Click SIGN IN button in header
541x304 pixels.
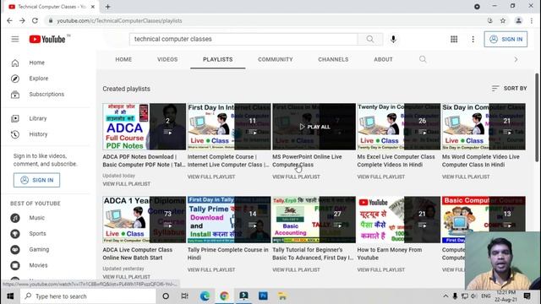(x=505, y=39)
